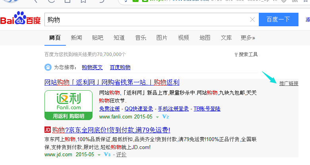Clear search box with X icon
The height and width of the screenshot is (165, 310).
(x=252, y=19)
